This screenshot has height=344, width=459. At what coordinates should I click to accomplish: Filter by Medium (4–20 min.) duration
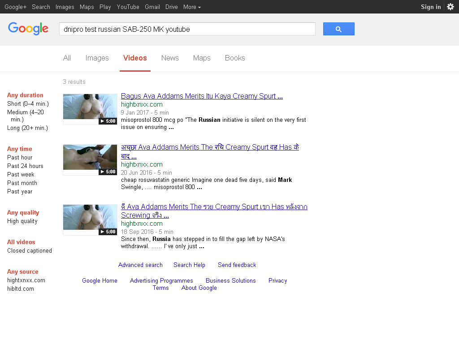click(x=26, y=116)
